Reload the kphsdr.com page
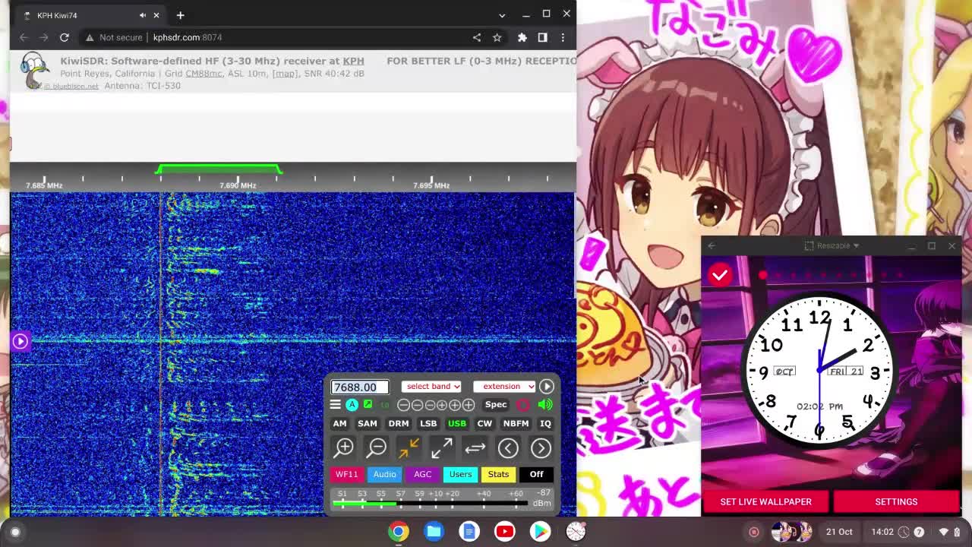 pos(65,37)
